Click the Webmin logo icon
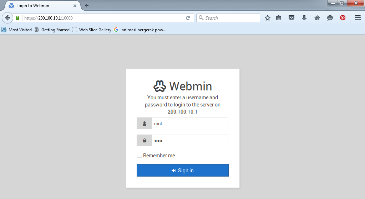The height and width of the screenshot is (199, 365). tap(160, 86)
